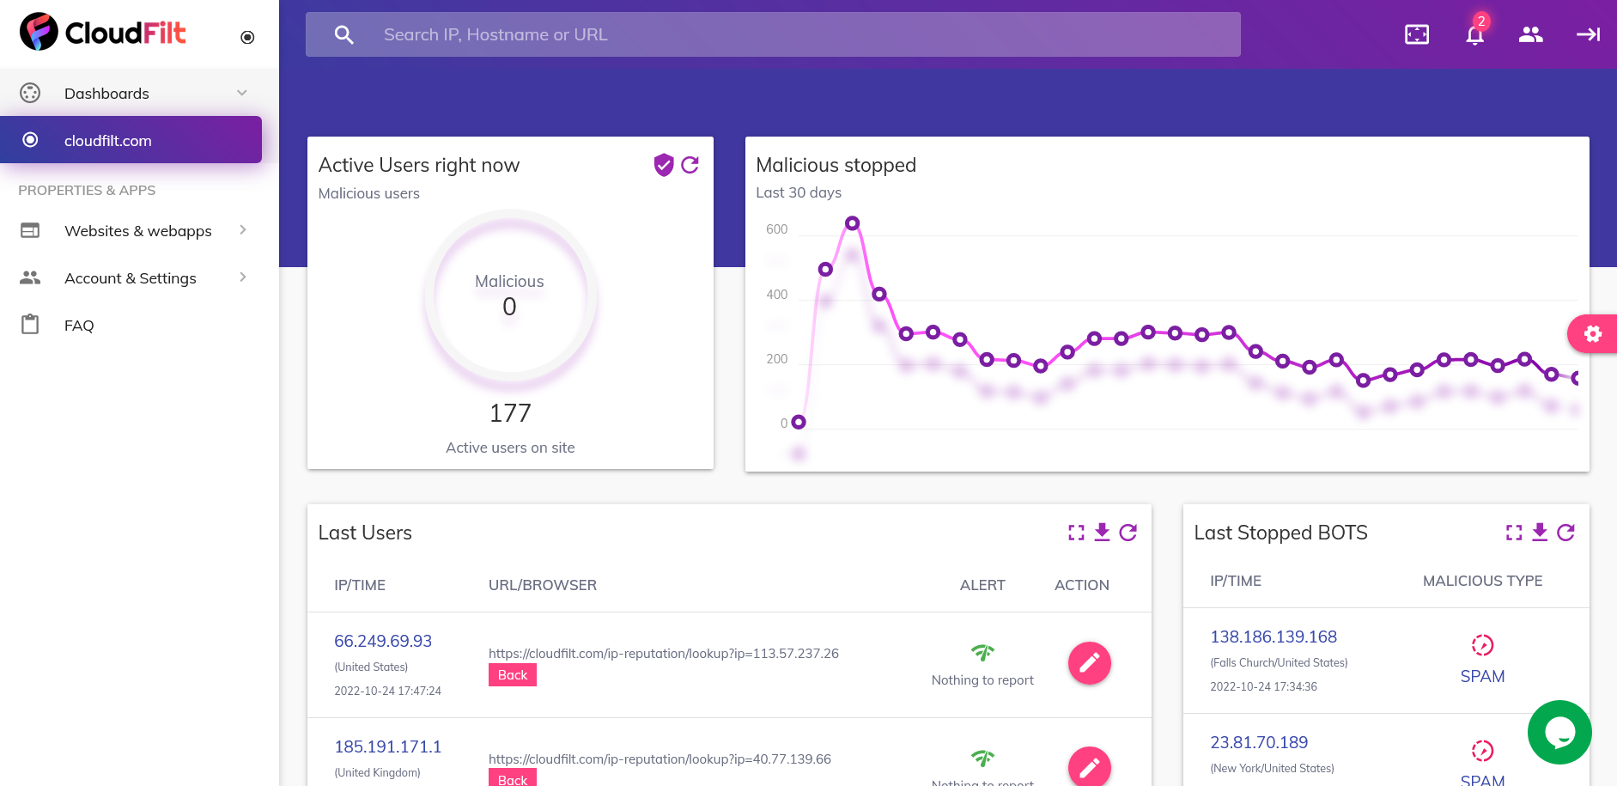Open the floating settings gear on the right
This screenshot has width=1617, height=786.
click(x=1594, y=334)
